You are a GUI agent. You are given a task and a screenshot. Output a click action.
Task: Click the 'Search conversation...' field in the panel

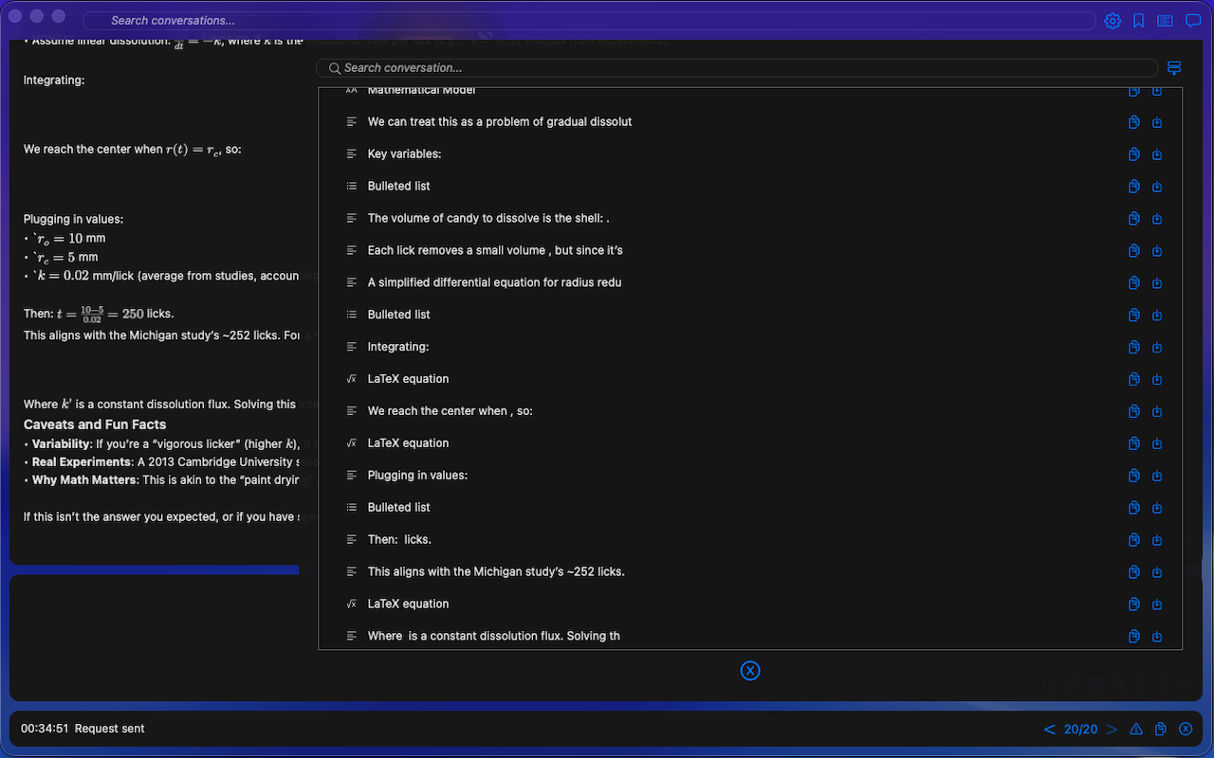[740, 68]
